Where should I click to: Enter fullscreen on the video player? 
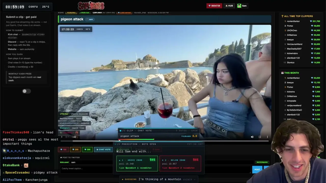tap(260, 137)
